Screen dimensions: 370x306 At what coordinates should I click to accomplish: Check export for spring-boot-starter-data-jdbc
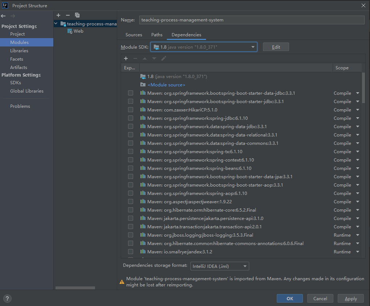[x=131, y=93]
